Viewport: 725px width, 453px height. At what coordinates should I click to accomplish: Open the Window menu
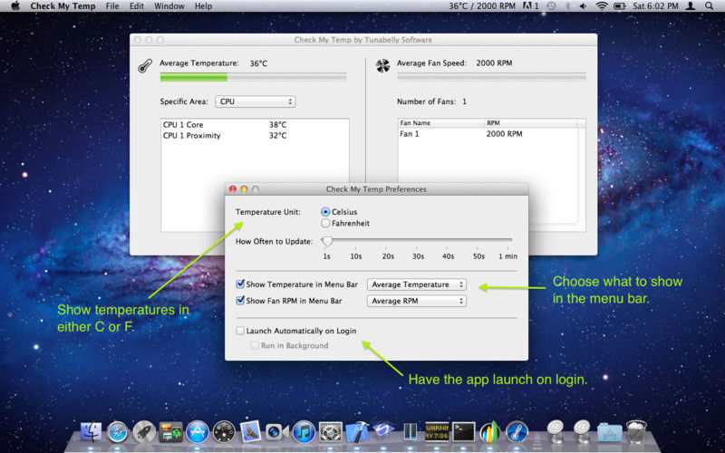coord(169,6)
